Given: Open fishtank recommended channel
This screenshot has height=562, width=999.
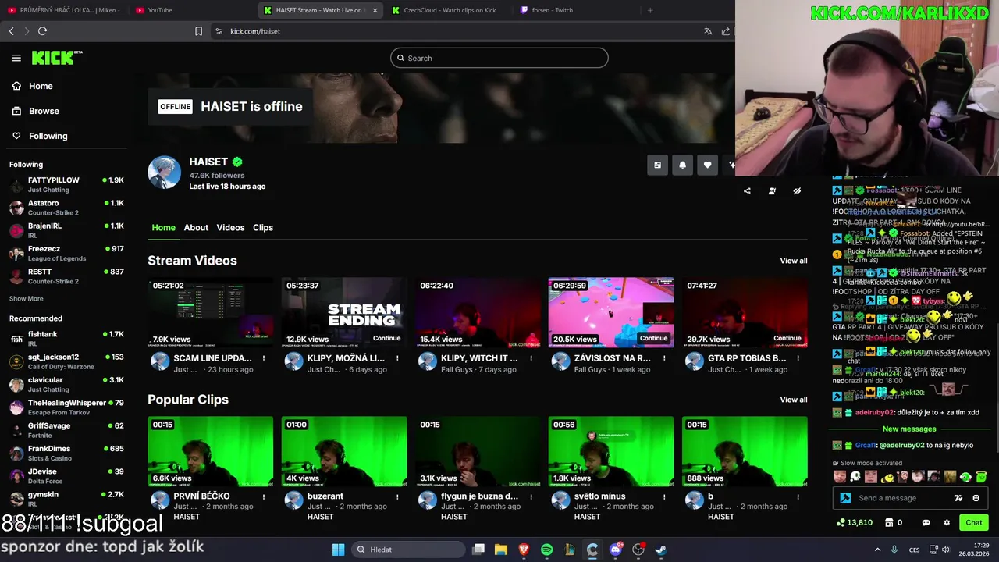Looking at the screenshot, I should tap(66, 338).
